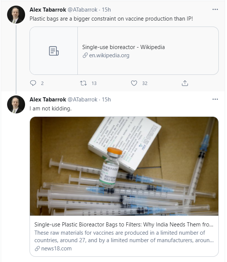Screen dimensions: 227x262
Task: Like the first tweet with heart icon
Action: point(134,83)
